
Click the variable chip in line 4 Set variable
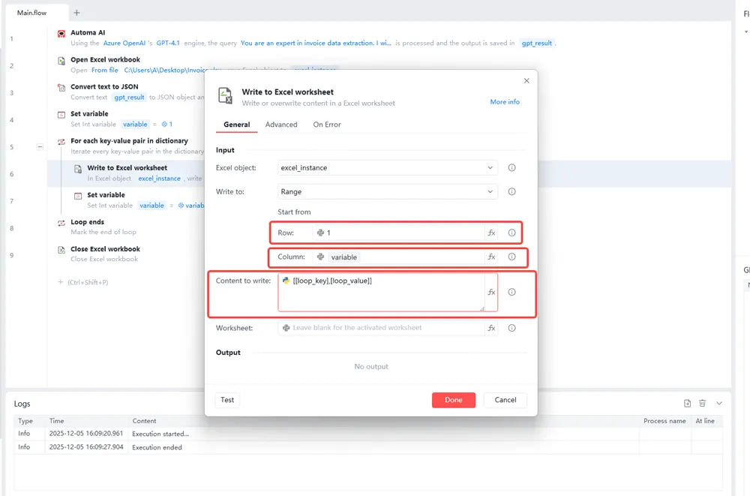coord(135,125)
